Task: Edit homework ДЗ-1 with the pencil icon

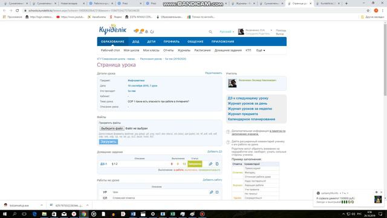Action: 210,164
